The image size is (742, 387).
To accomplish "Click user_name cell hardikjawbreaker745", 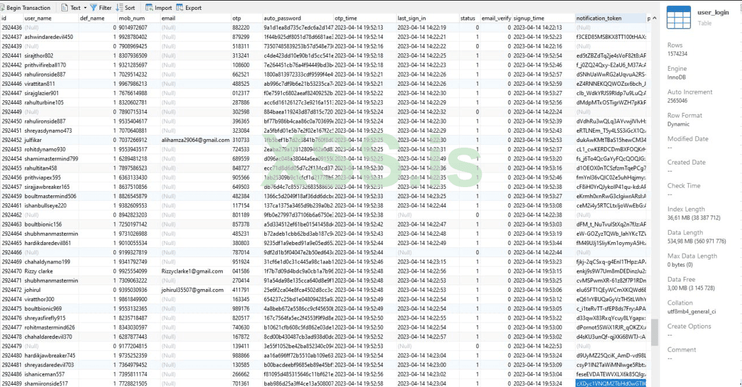I will 50,355.
